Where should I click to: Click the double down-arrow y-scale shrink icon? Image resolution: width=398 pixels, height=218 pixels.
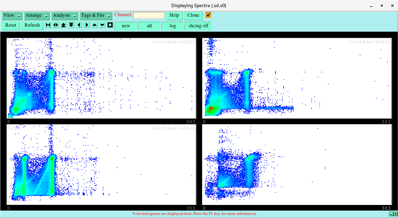pyautogui.click(x=71, y=25)
